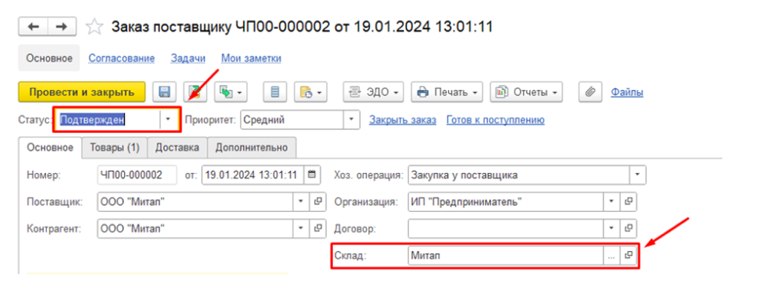Click the Склад field showing Митап
The height and width of the screenshot is (289, 757).
point(506,256)
